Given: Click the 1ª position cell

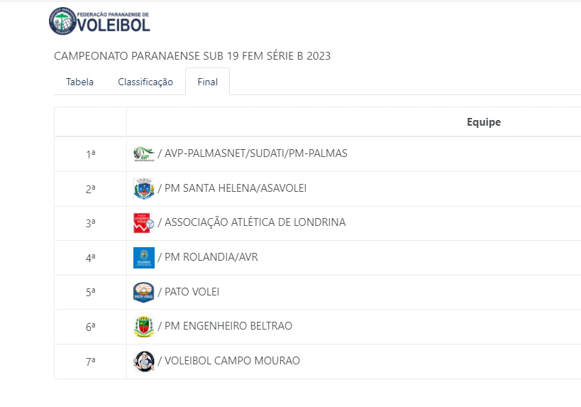Looking at the screenshot, I should point(90,153).
